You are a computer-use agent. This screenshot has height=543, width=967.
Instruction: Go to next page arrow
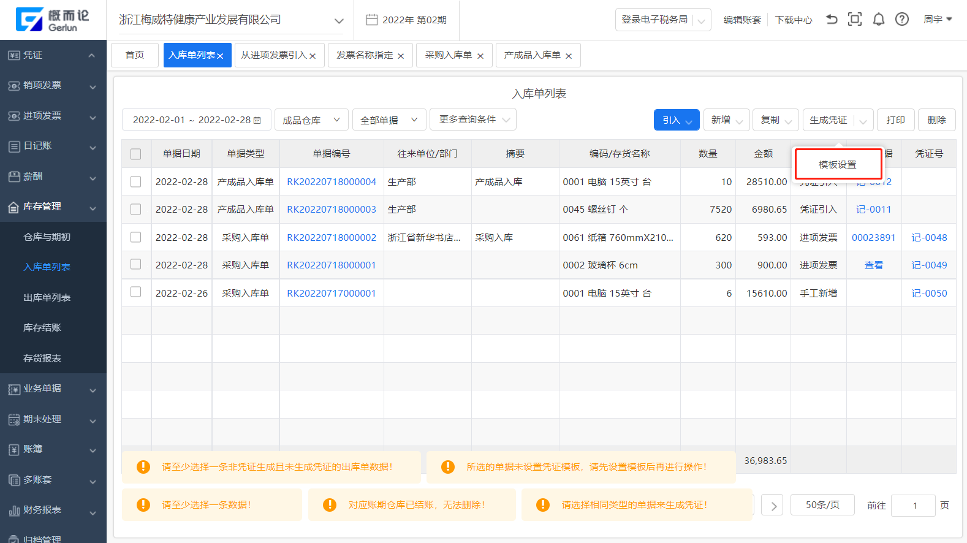[773, 505]
